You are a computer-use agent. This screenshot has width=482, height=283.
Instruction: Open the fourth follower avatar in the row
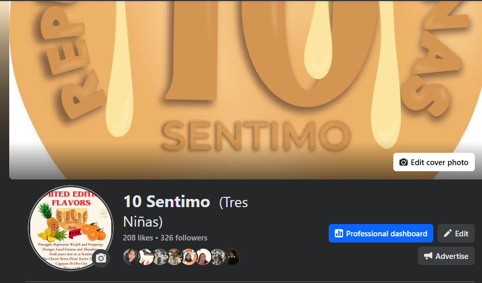coord(174,256)
